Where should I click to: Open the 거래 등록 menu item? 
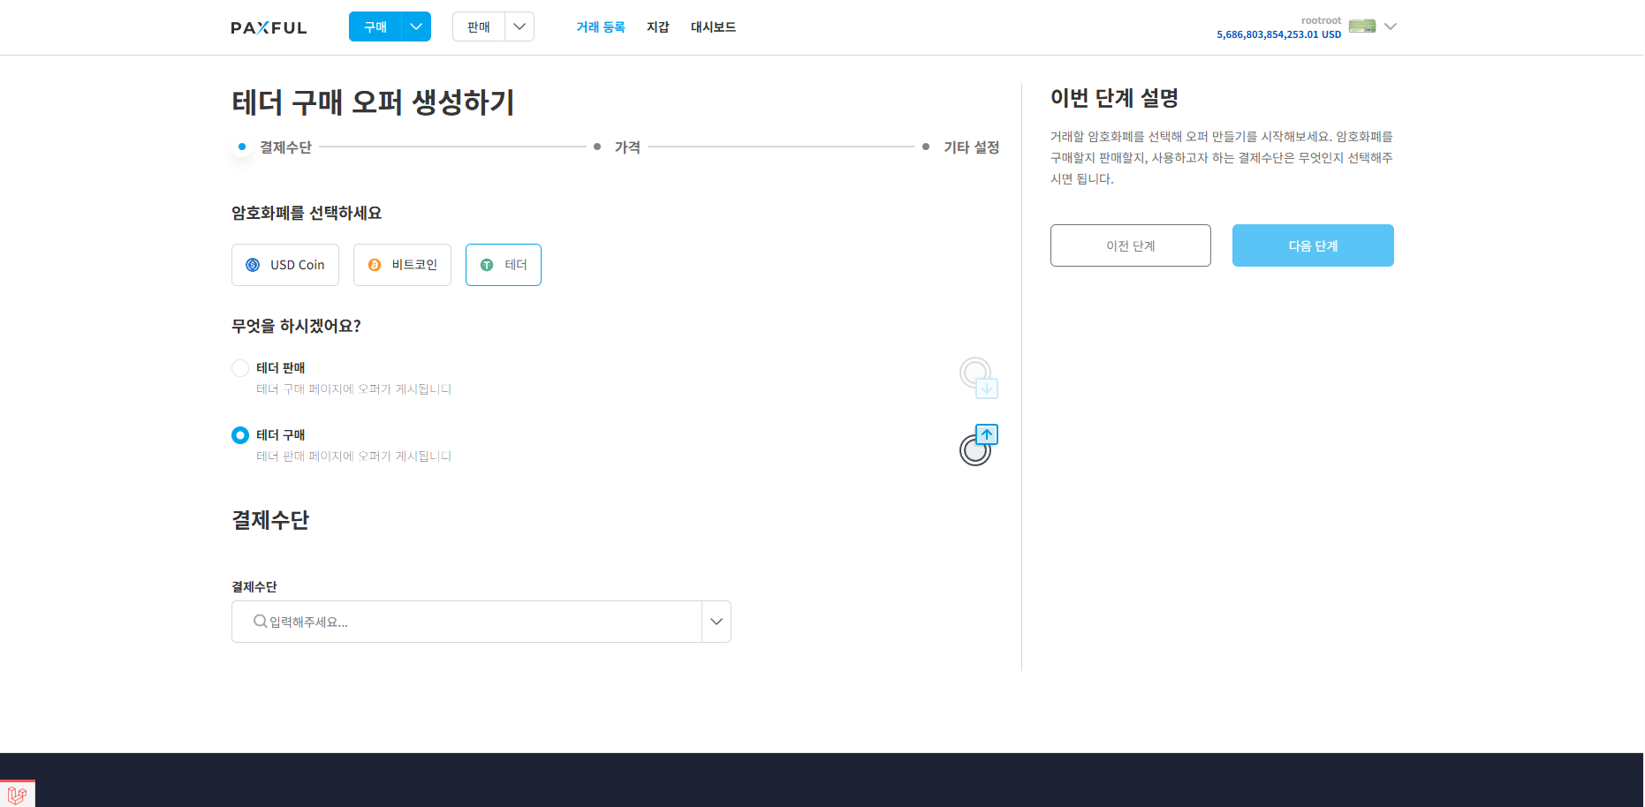pos(600,26)
